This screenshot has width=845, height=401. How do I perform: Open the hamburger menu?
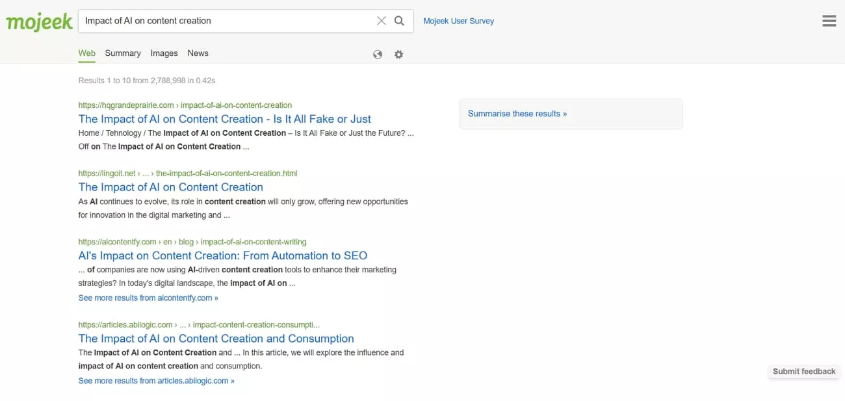(829, 20)
